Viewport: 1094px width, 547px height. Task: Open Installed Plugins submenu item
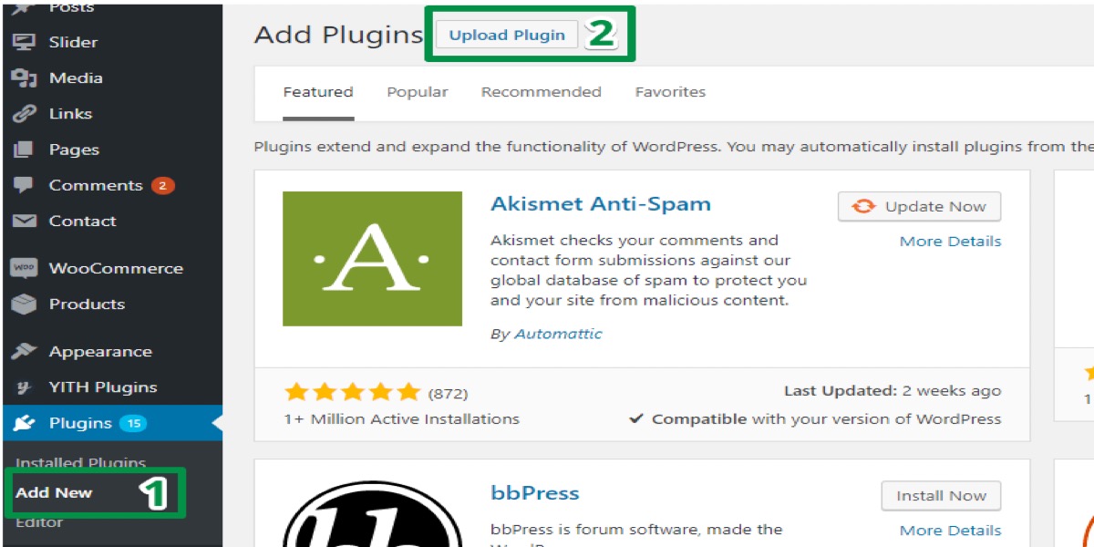80,462
